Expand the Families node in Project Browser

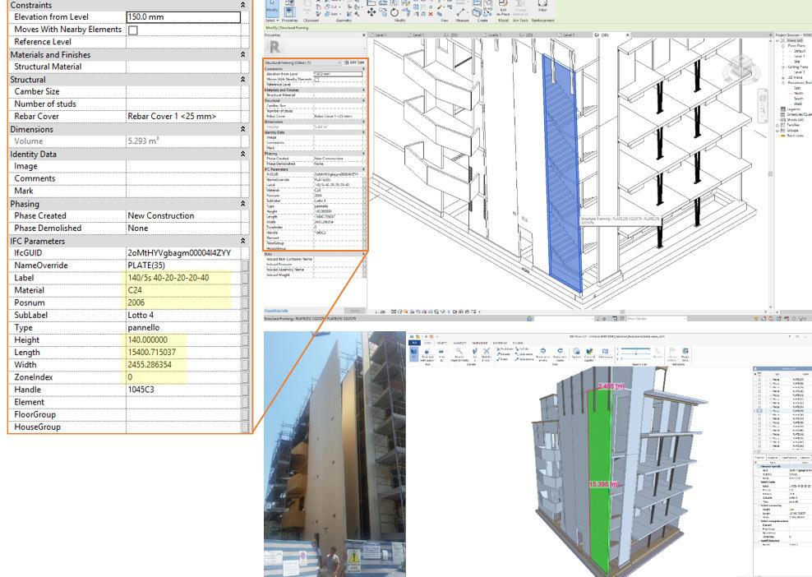[x=777, y=125]
